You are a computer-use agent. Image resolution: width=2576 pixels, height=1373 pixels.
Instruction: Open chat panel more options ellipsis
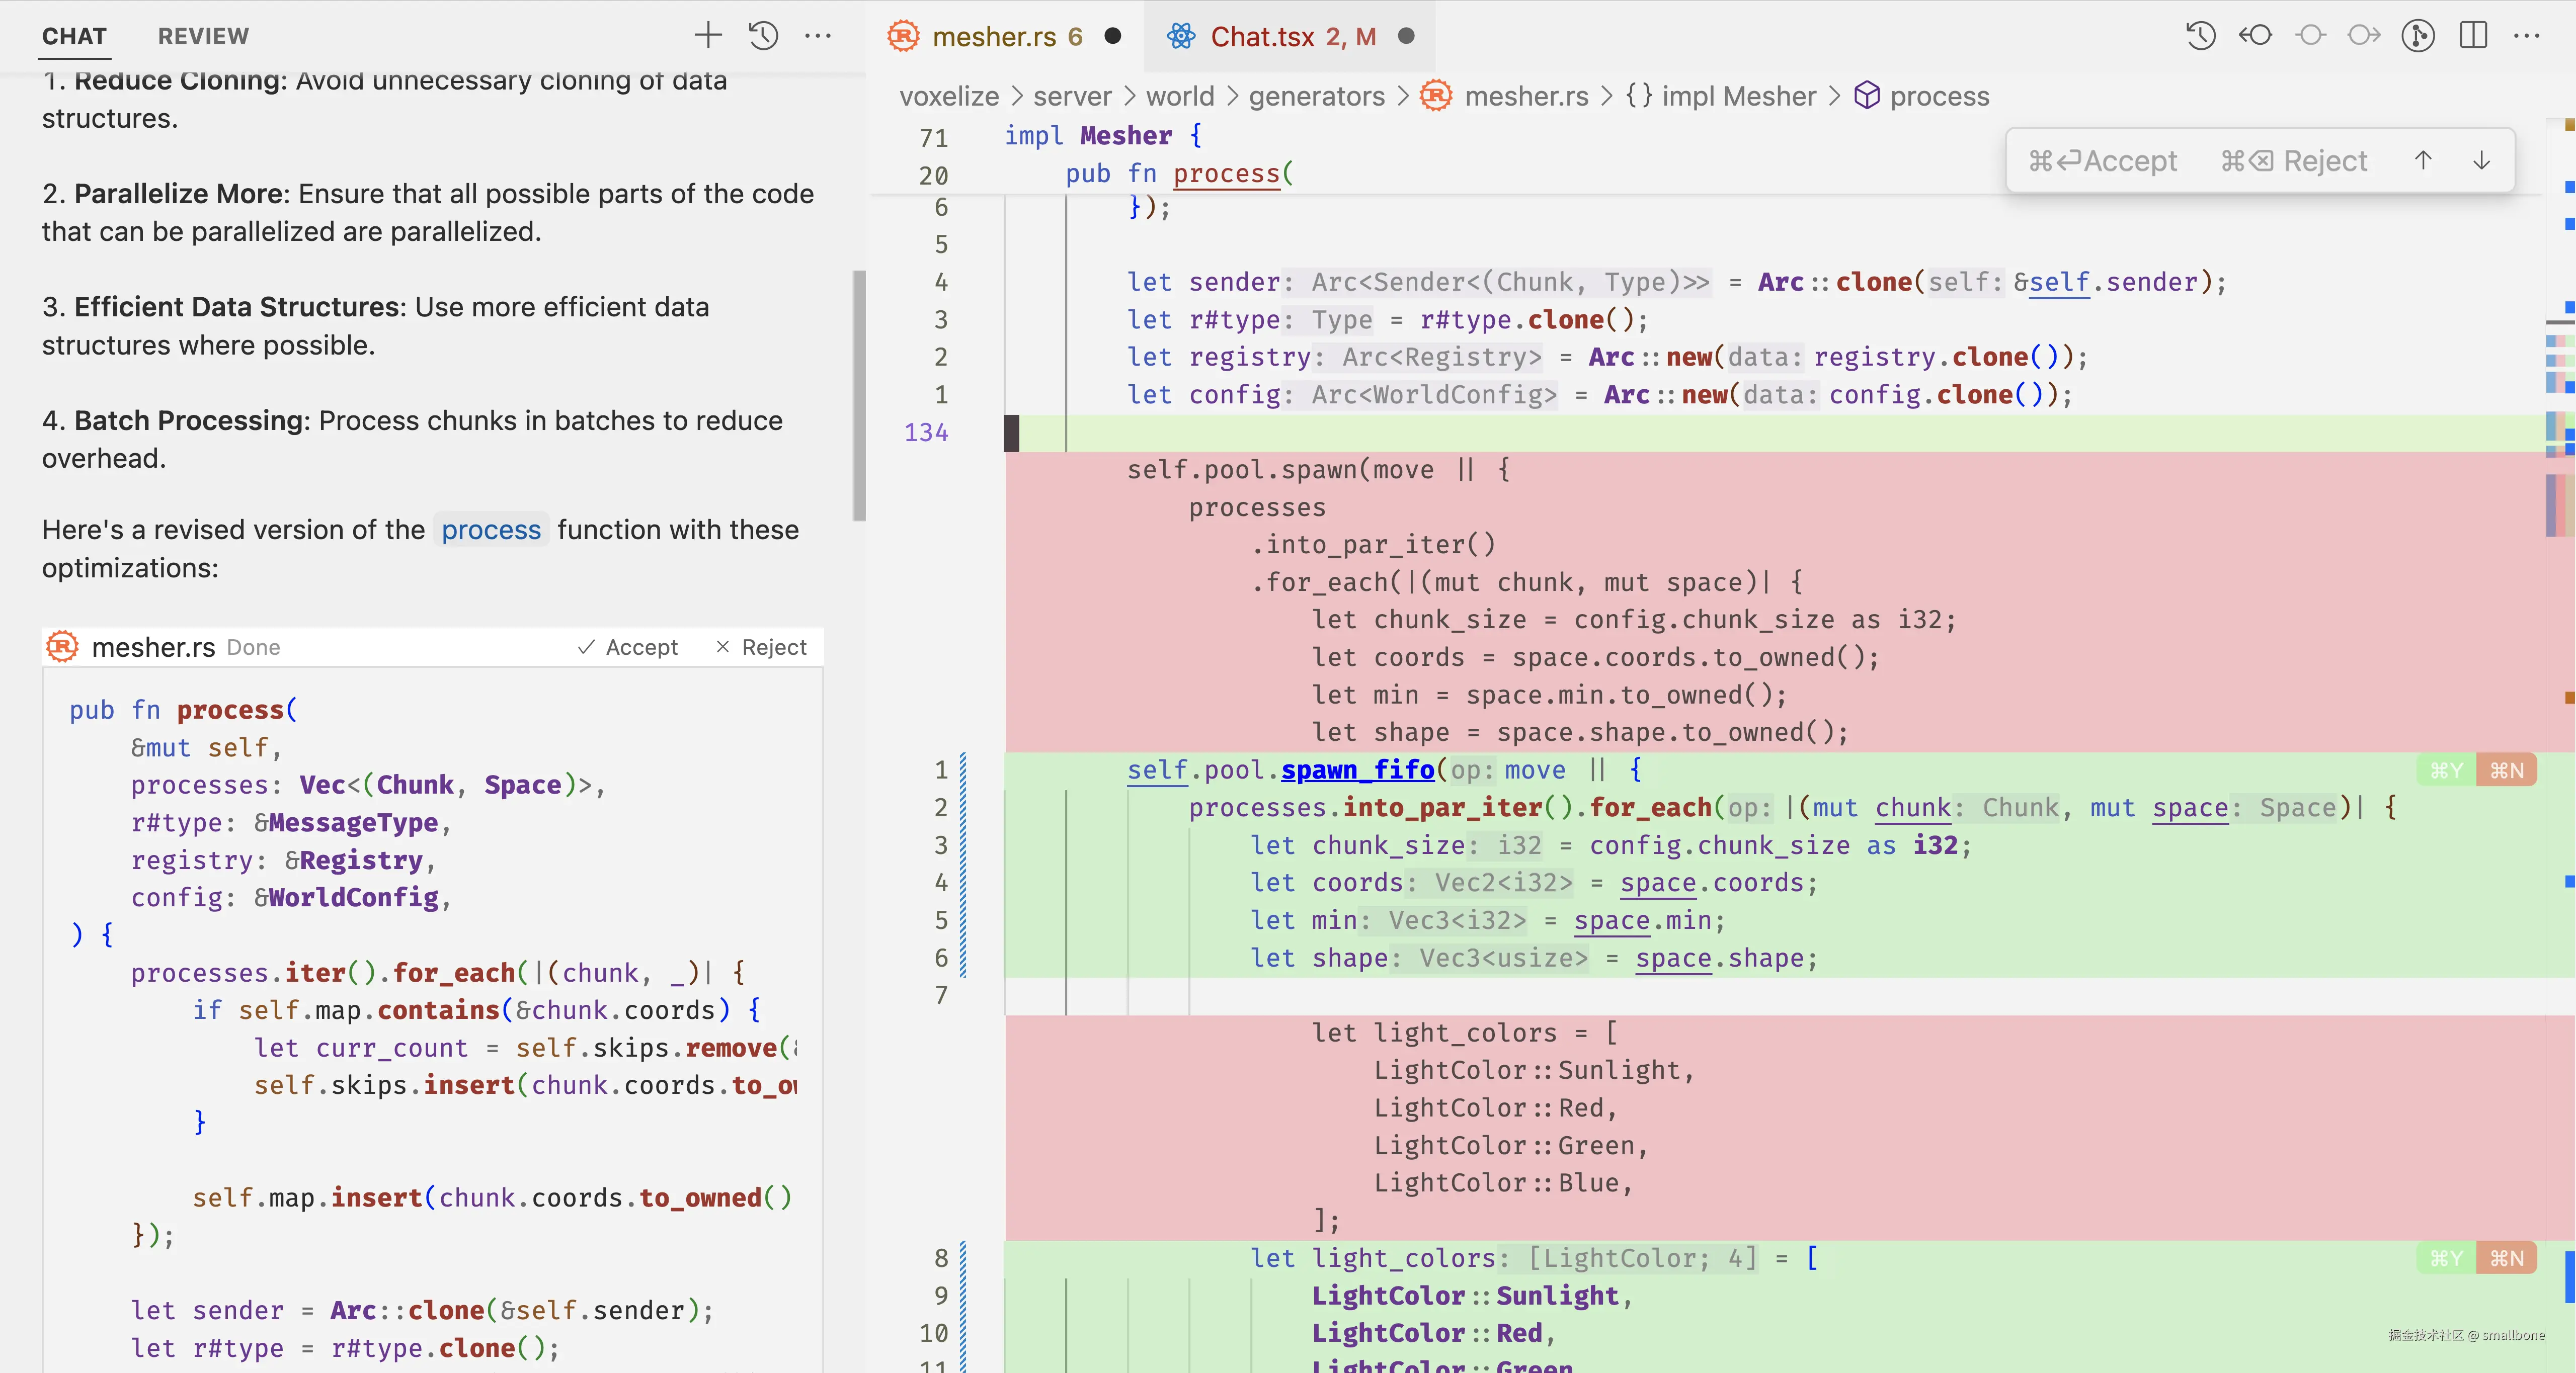[818, 36]
